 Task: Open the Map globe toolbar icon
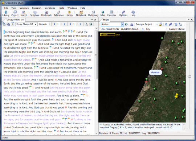point(103,13)
